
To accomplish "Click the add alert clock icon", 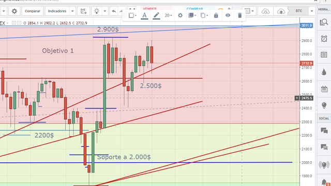I will (83, 11).
